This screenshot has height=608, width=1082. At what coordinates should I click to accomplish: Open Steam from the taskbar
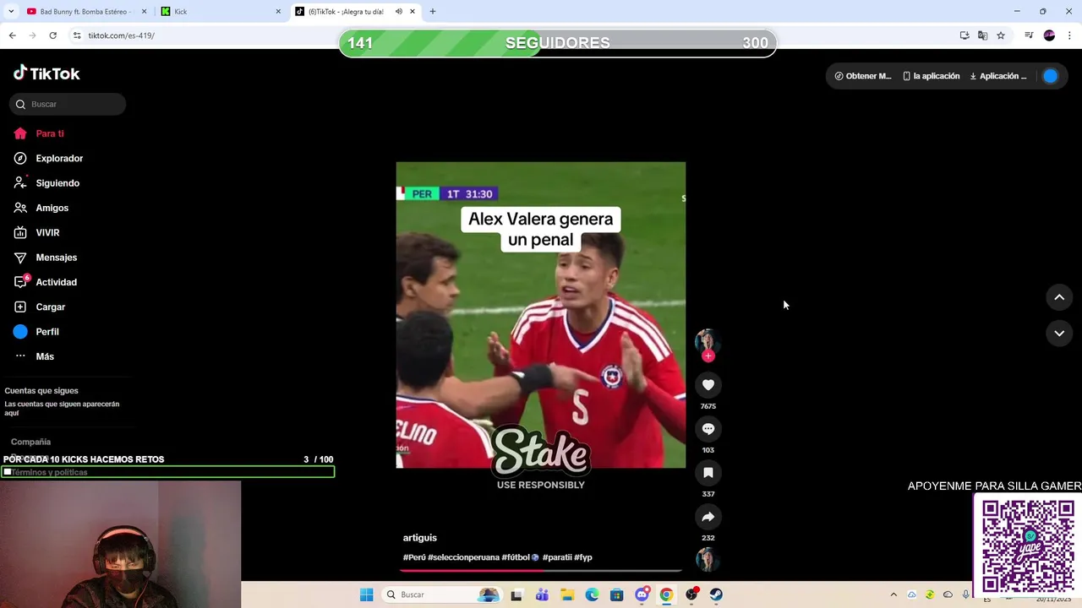[716, 594]
